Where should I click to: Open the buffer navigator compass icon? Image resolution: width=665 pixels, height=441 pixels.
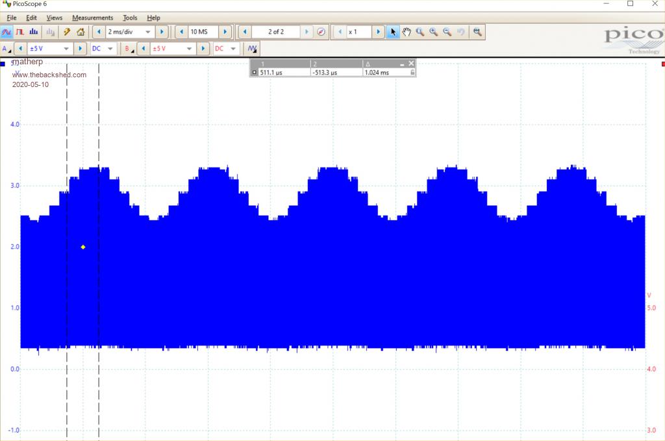point(321,32)
